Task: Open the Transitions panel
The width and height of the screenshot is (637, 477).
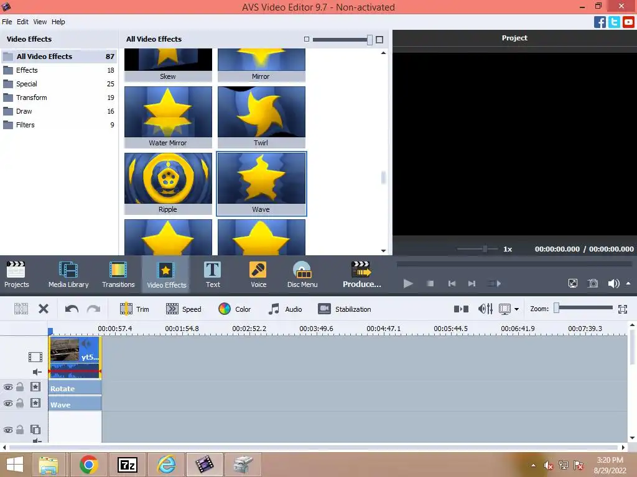Action: 118,275
